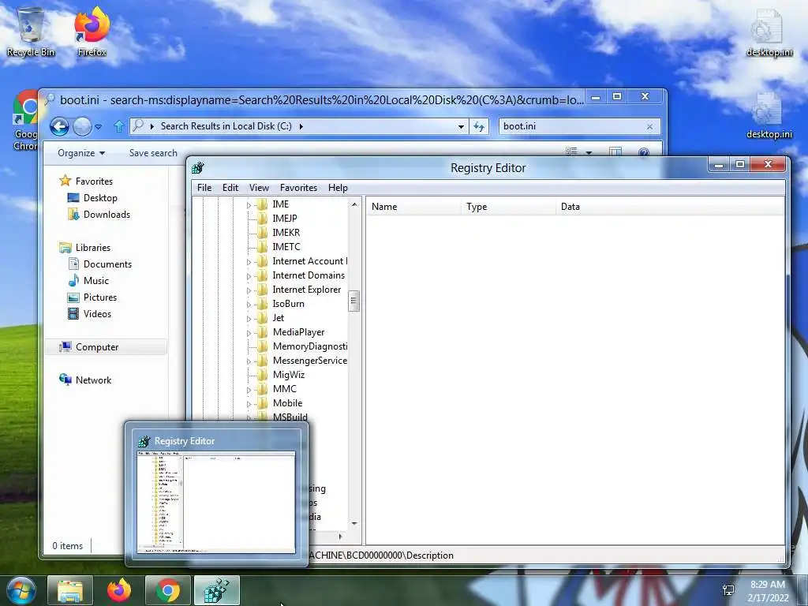The width and height of the screenshot is (808, 606).
Task: Expand the Internet Account registry key
Action: pyautogui.click(x=249, y=262)
